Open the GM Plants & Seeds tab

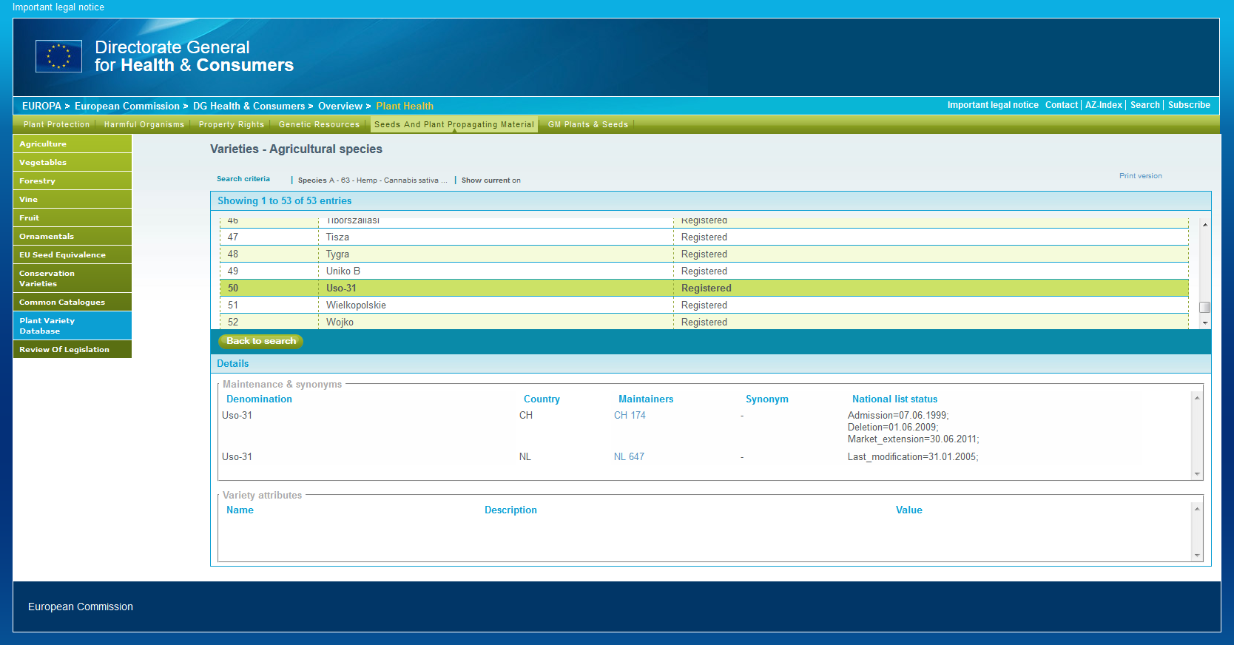point(587,124)
